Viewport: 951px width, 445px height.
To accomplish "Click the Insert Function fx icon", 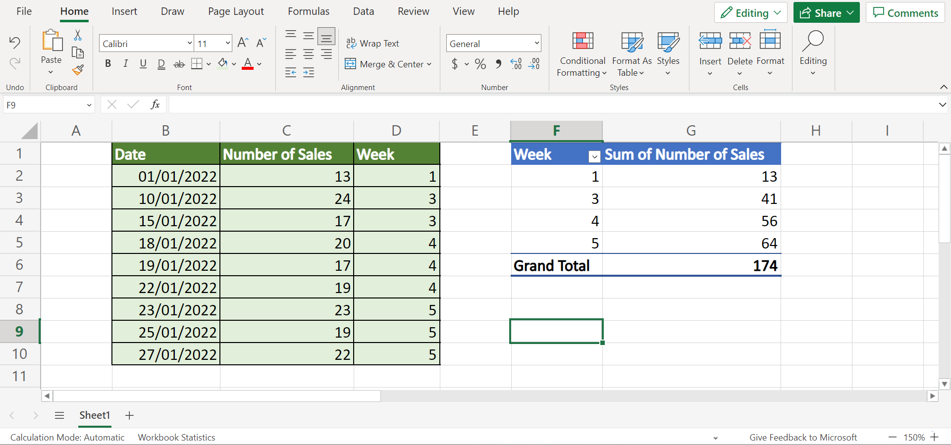I will [x=155, y=104].
